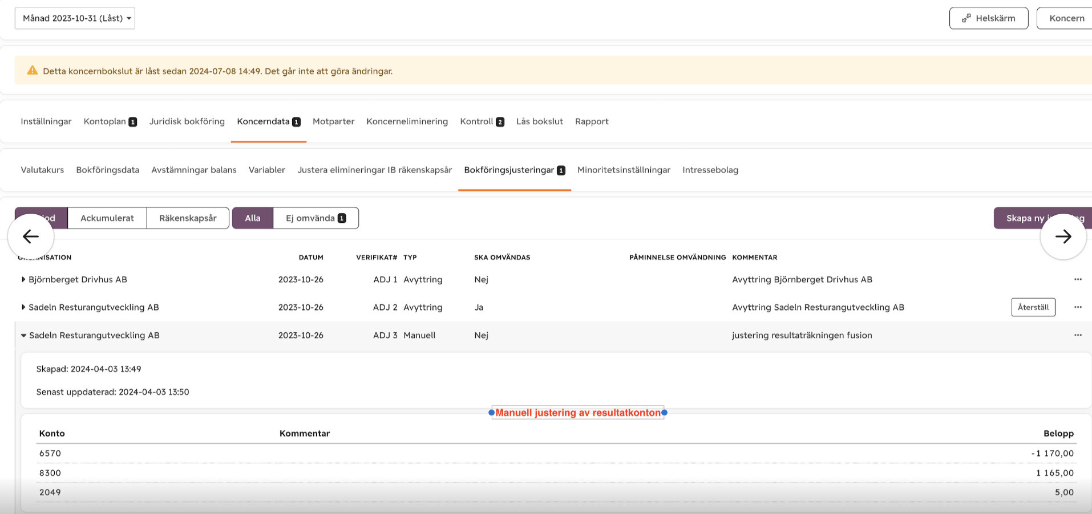Select the Ej omvända filter toggle
The width and height of the screenshot is (1092, 514).
tap(316, 218)
